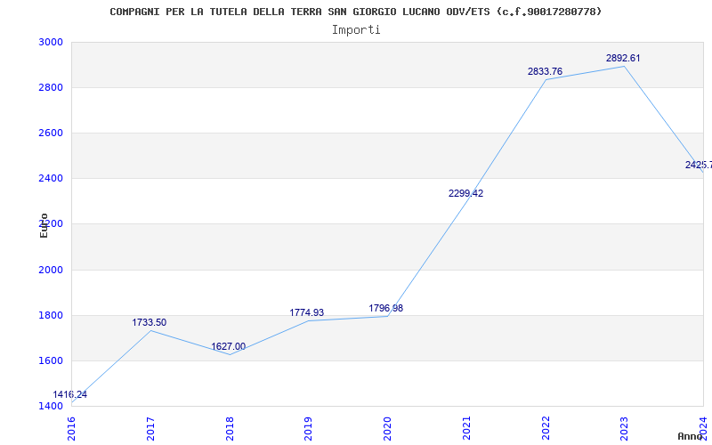Click the 2022 x-axis year label
Screen dimensions: 712x445
coord(546,429)
